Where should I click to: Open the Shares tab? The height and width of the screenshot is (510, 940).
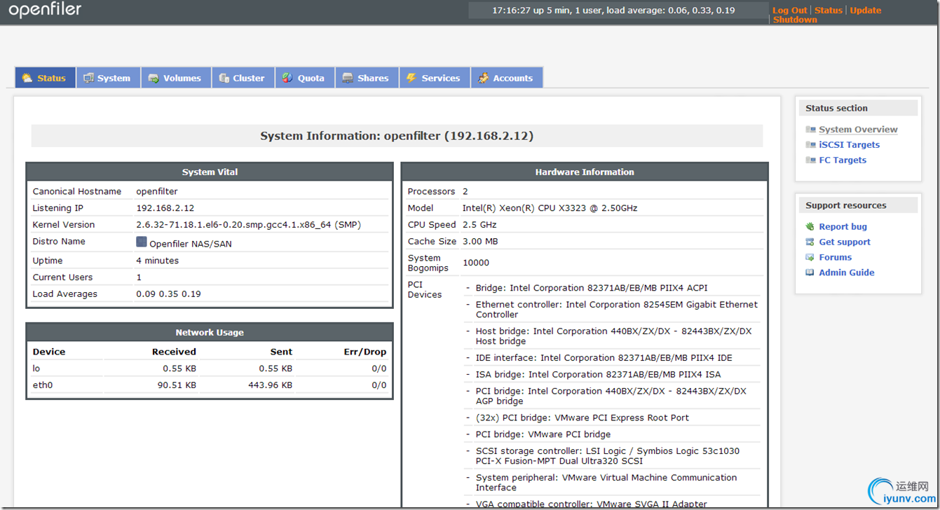coord(367,78)
